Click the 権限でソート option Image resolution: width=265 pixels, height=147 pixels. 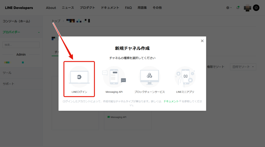[x=216, y=67]
